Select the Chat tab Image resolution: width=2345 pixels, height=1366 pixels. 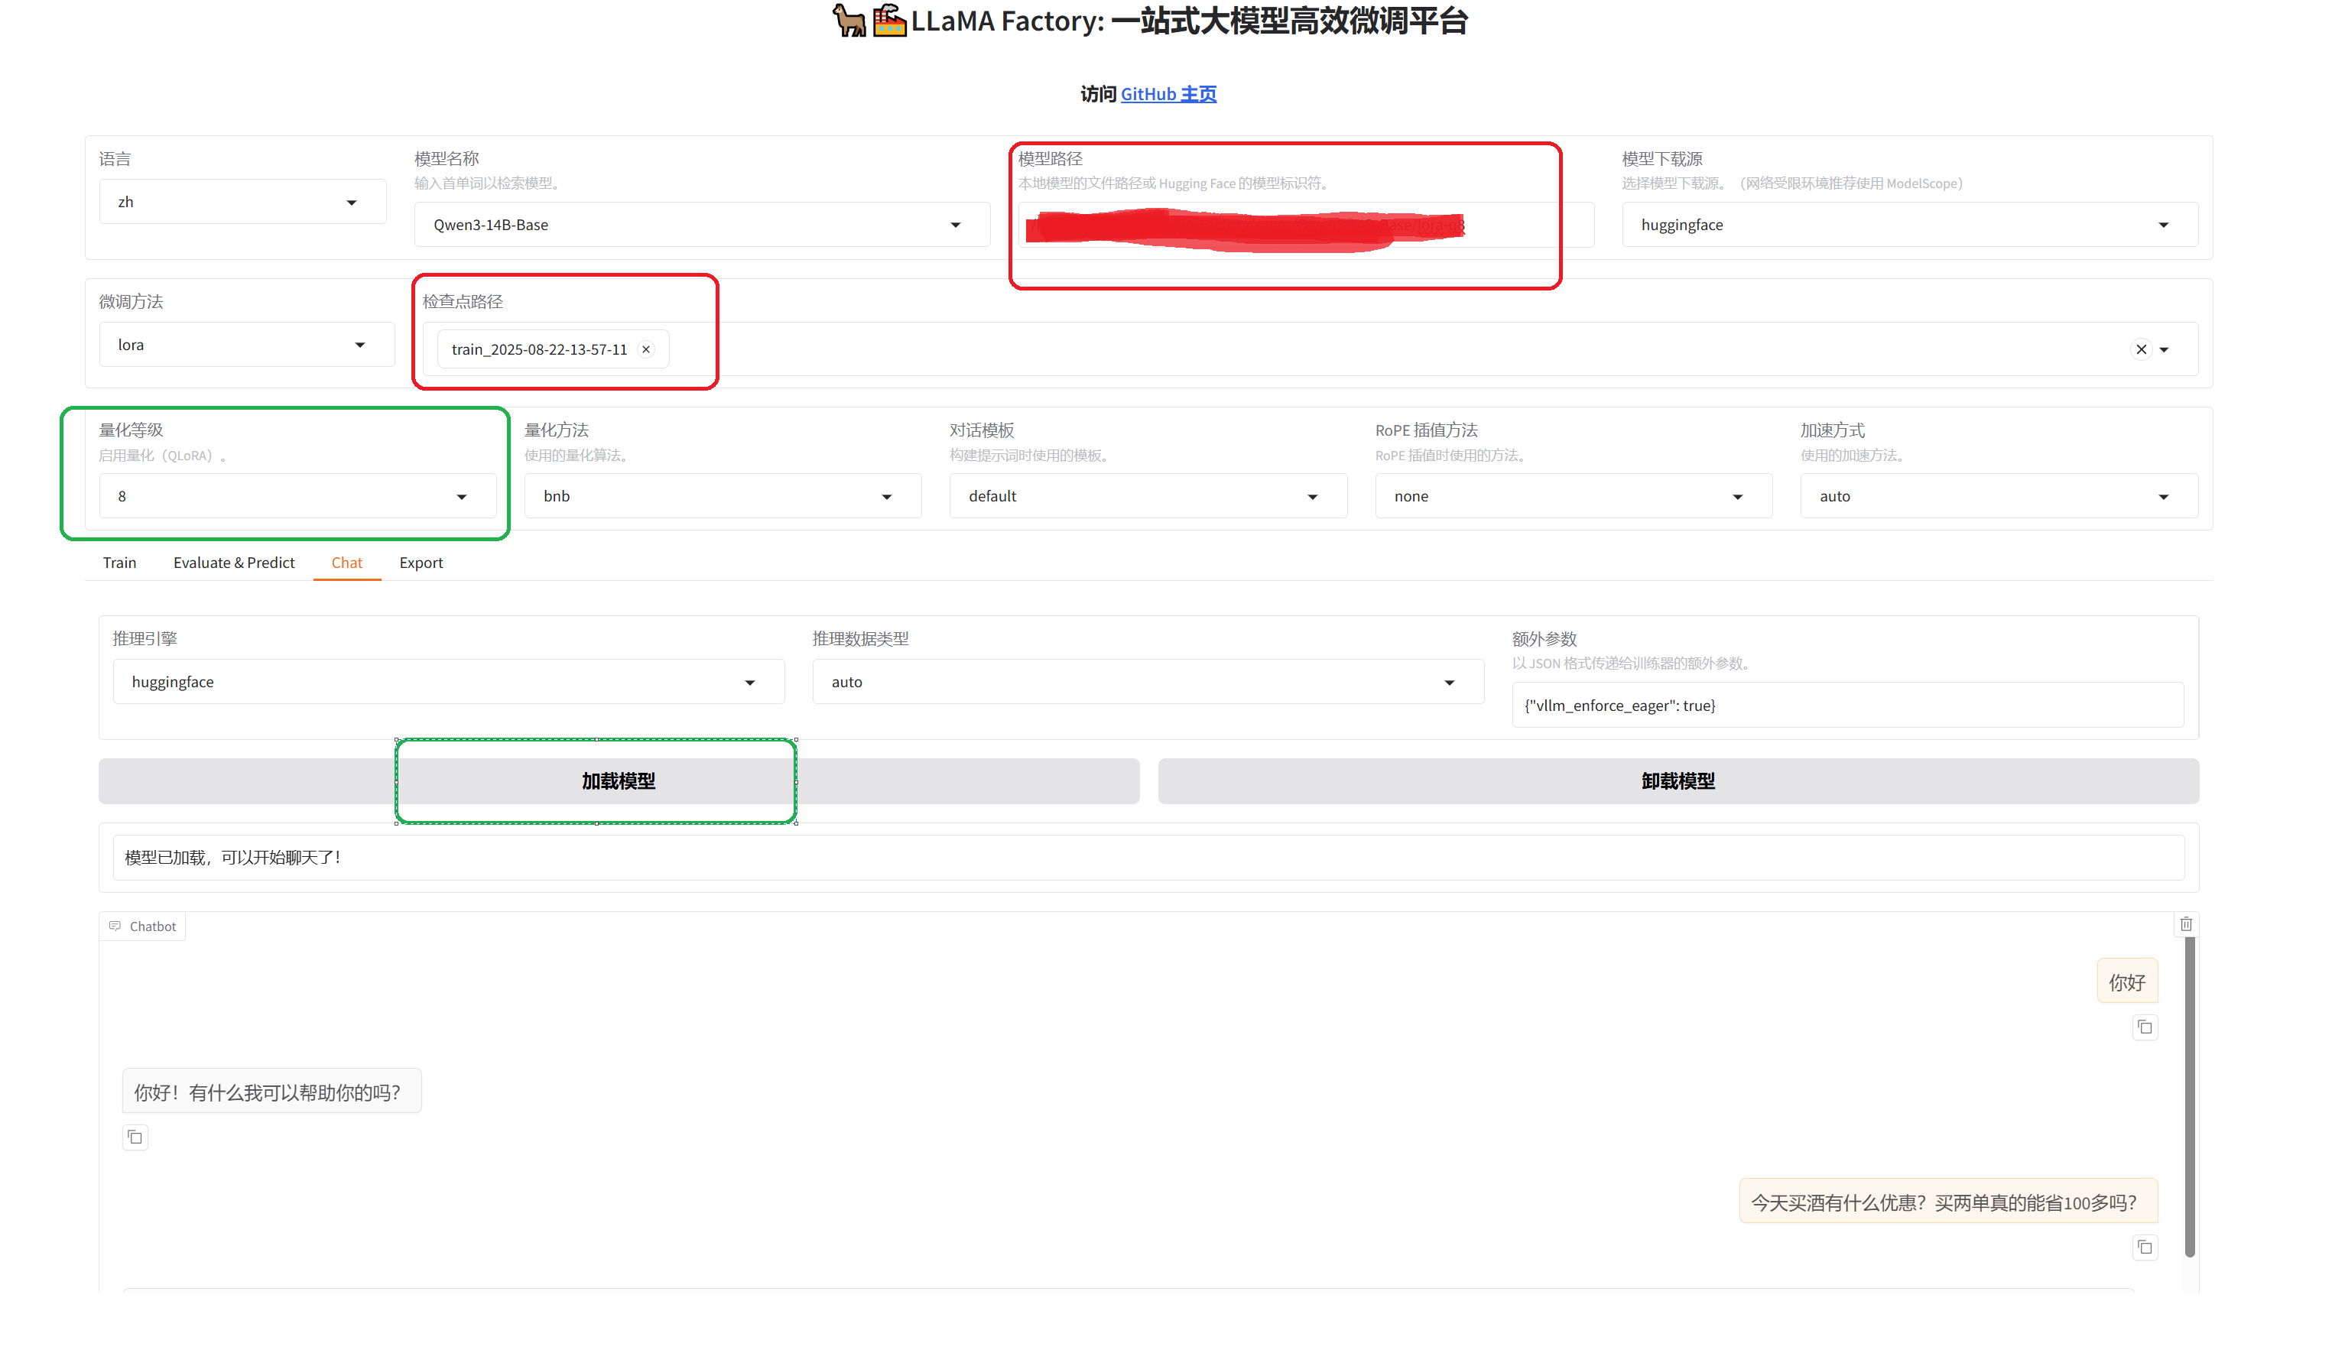click(x=347, y=563)
